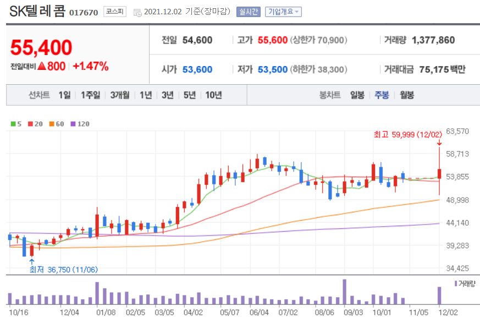Click the +1.47% change rate

click(x=91, y=66)
